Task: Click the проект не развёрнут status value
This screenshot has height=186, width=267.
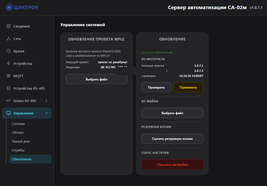Action: 113,62
